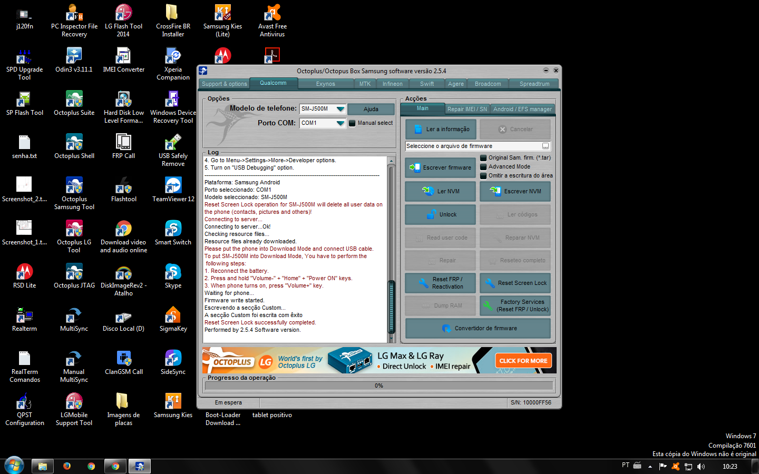Switch to the MTK tab
Viewport: 759px width, 474px height.
[x=365, y=84]
